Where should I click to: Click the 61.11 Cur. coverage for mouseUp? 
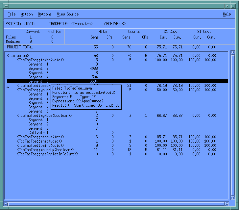coord(162,150)
